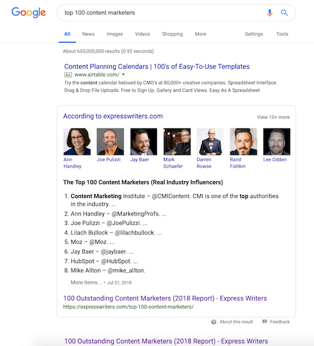Click the About this result link text
314x346 pixels.
[x=236, y=322]
